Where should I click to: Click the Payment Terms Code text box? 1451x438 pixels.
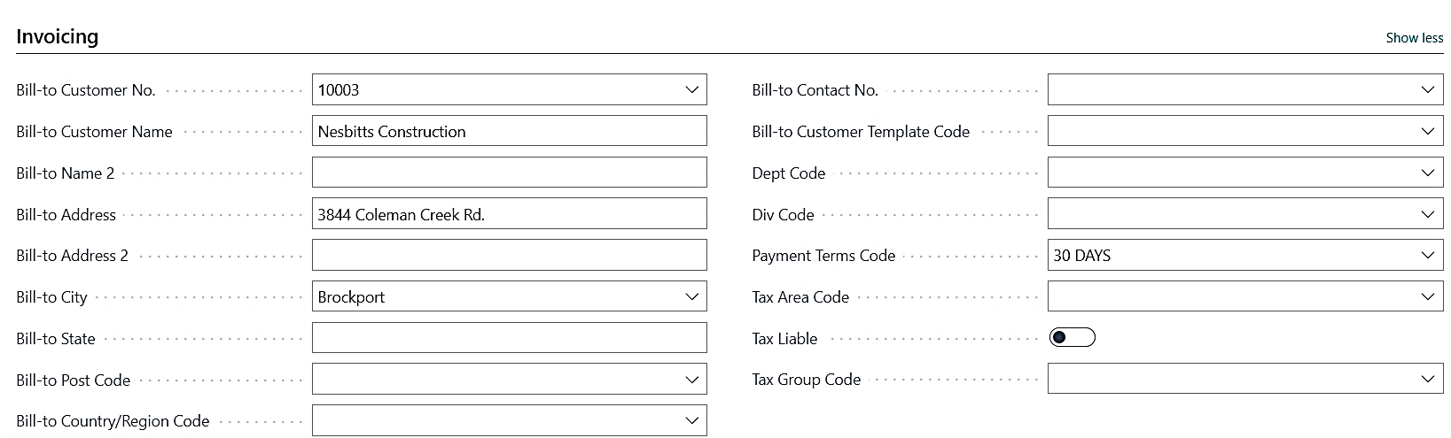point(1223,256)
